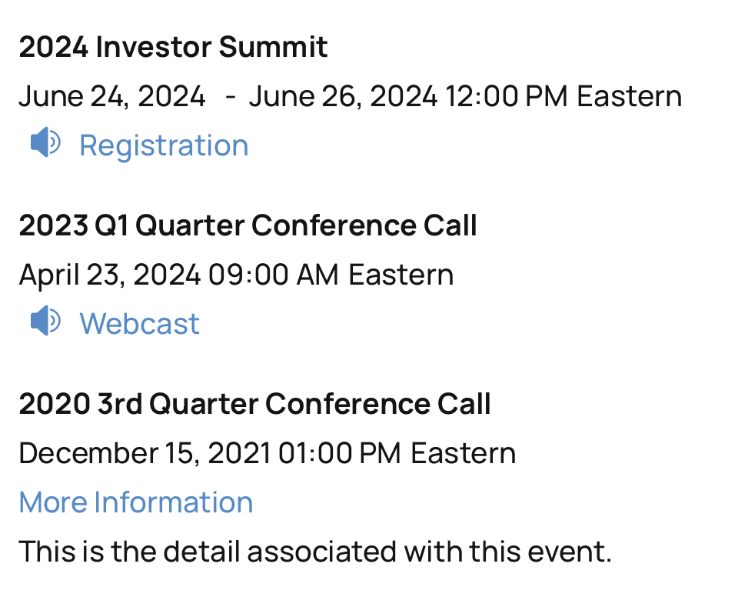
Task: Click the 2020 3rd Quarter Conference Call title
Action: pyautogui.click(x=254, y=405)
